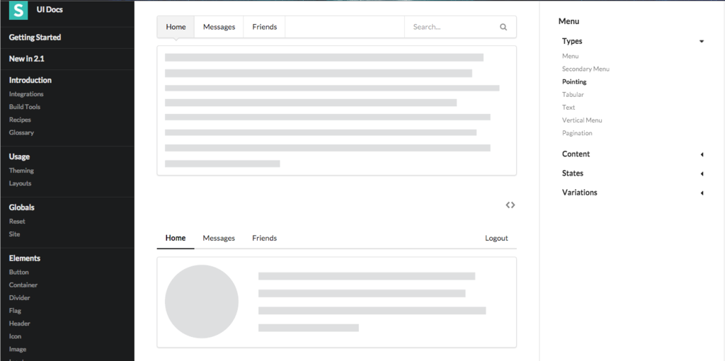Open Messages in the underlined secondary menu
This screenshot has width=725, height=361.
click(219, 238)
